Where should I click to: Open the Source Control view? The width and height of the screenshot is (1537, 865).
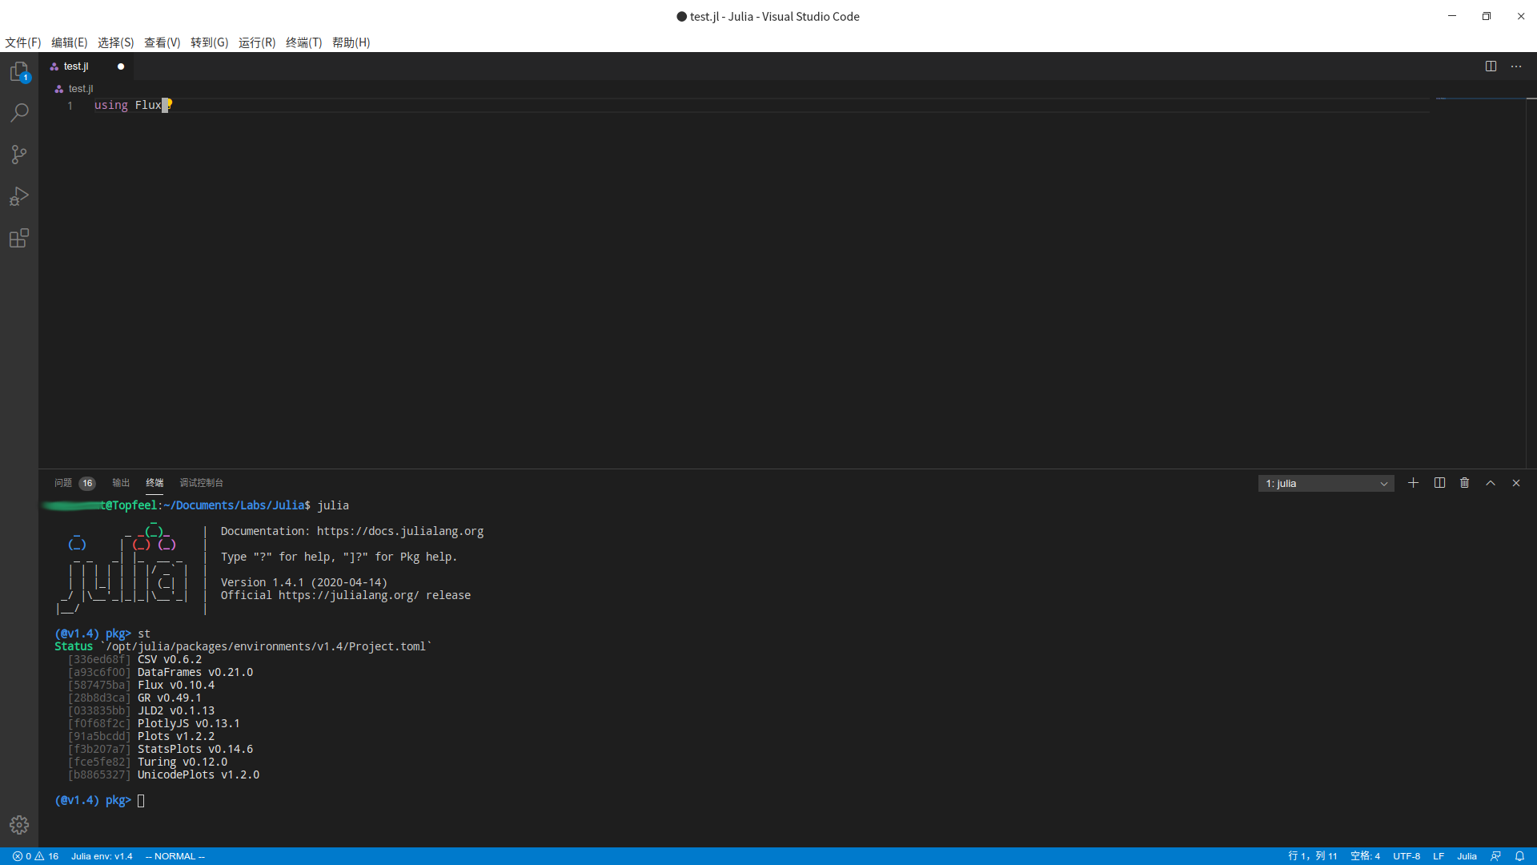tap(19, 154)
